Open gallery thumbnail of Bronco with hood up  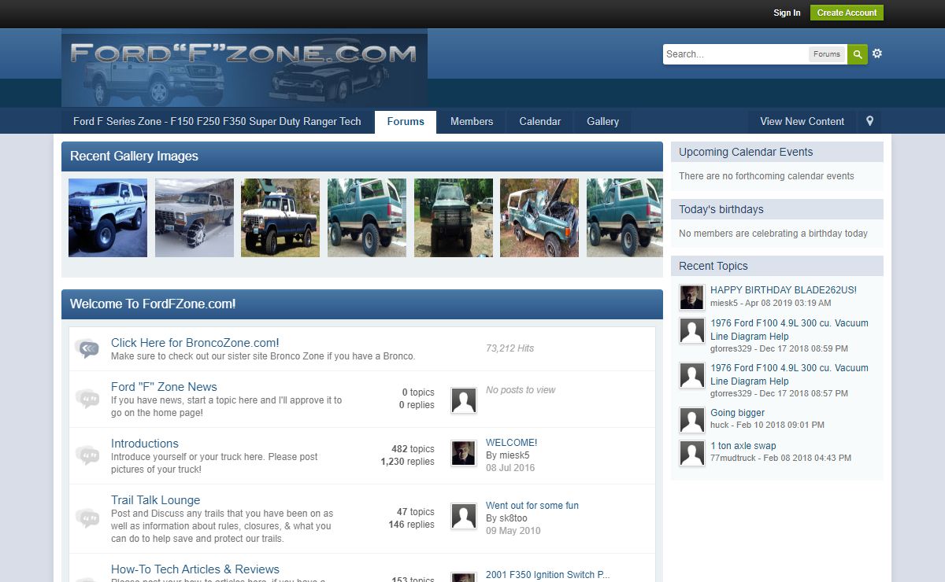pos(539,218)
